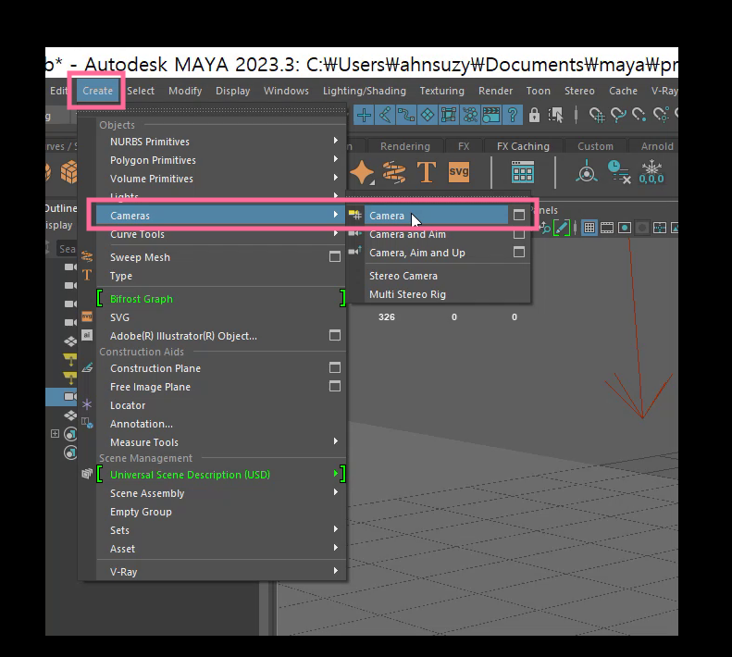The image size is (732, 657).
Task: Open the Sweep Mesh option box
Action: [335, 257]
